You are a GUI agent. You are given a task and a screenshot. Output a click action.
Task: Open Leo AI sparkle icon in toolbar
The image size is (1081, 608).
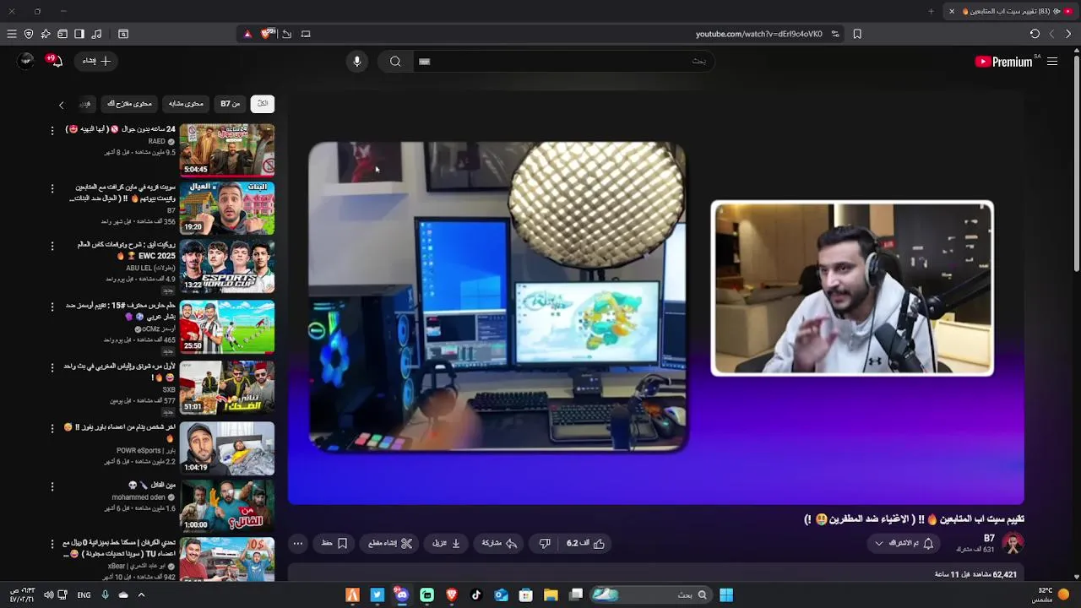(46, 34)
